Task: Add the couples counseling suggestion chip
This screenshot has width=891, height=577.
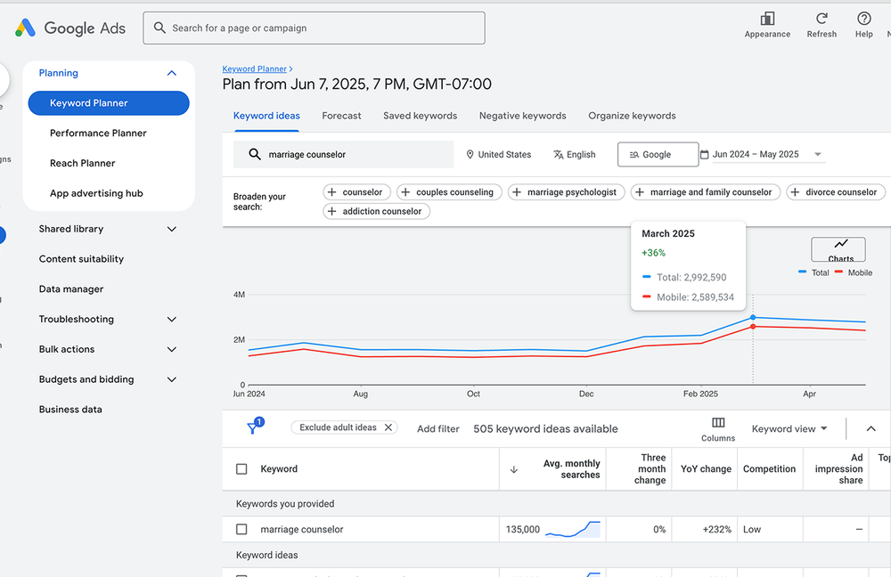Action: (x=449, y=192)
